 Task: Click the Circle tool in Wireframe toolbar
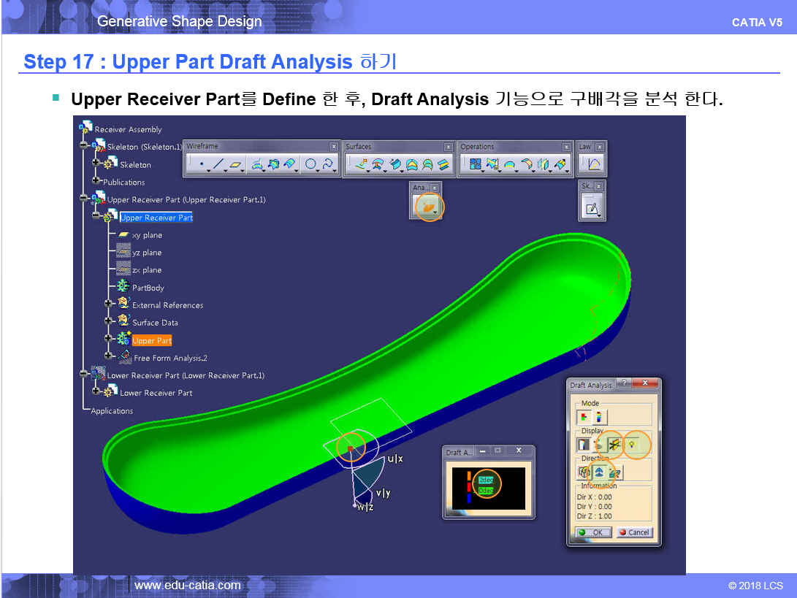click(310, 166)
